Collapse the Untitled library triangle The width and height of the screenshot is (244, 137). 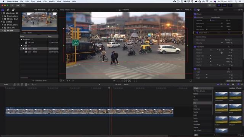pyautogui.click(x=2, y=22)
